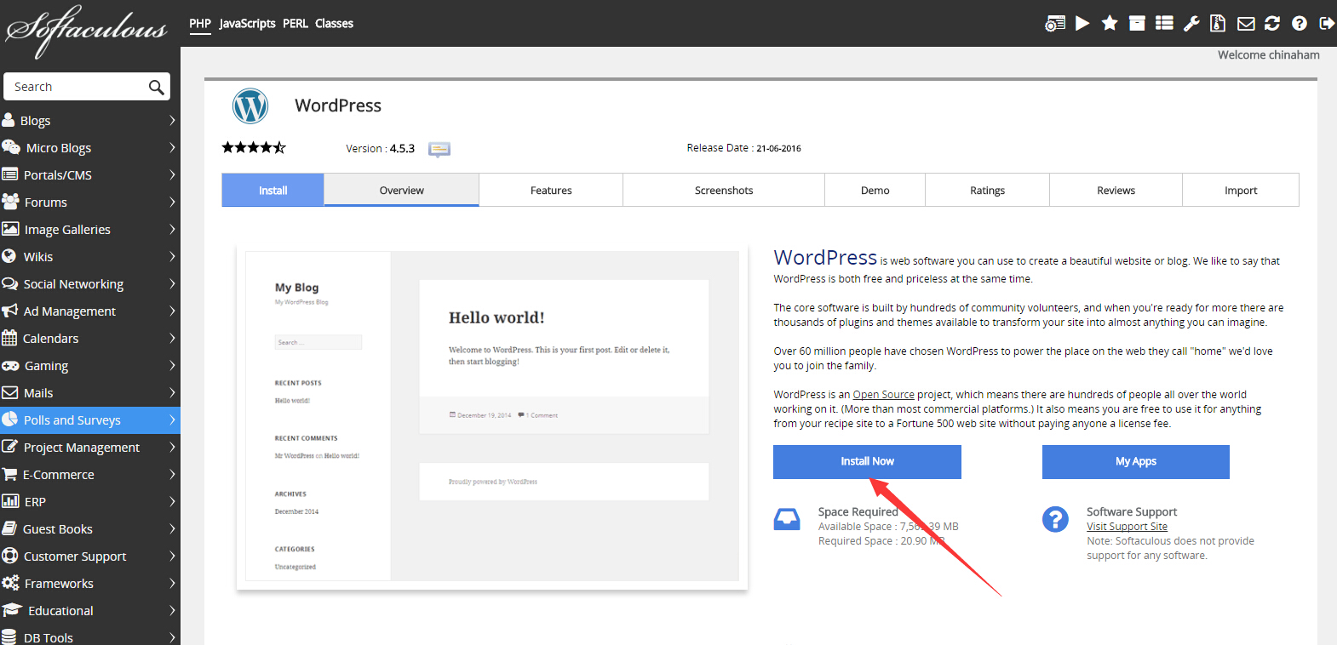
Task: Open the envelope email settings icon
Action: pos(1246,24)
